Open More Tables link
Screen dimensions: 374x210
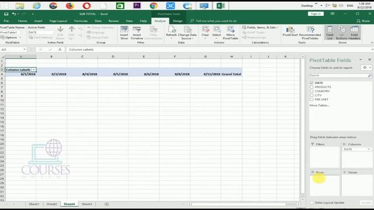point(320,105)
